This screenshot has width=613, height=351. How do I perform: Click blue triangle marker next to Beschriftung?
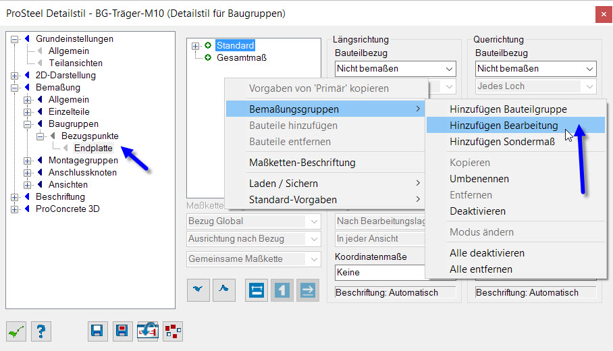(28, 196)
